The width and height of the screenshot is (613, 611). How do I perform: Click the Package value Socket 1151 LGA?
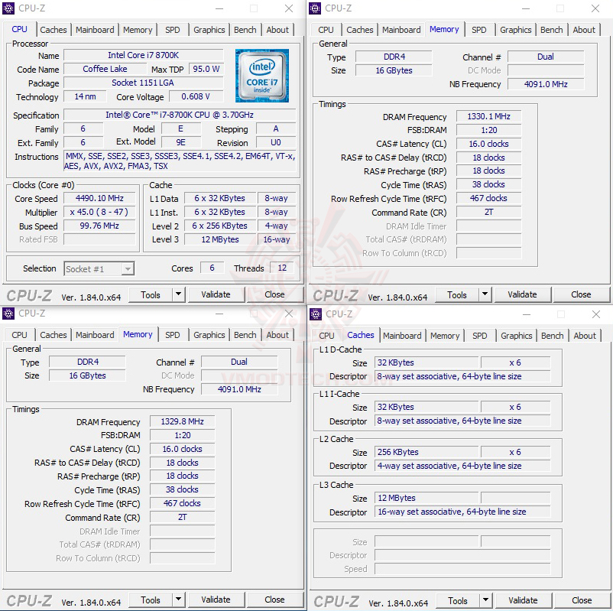pos(144,83)
